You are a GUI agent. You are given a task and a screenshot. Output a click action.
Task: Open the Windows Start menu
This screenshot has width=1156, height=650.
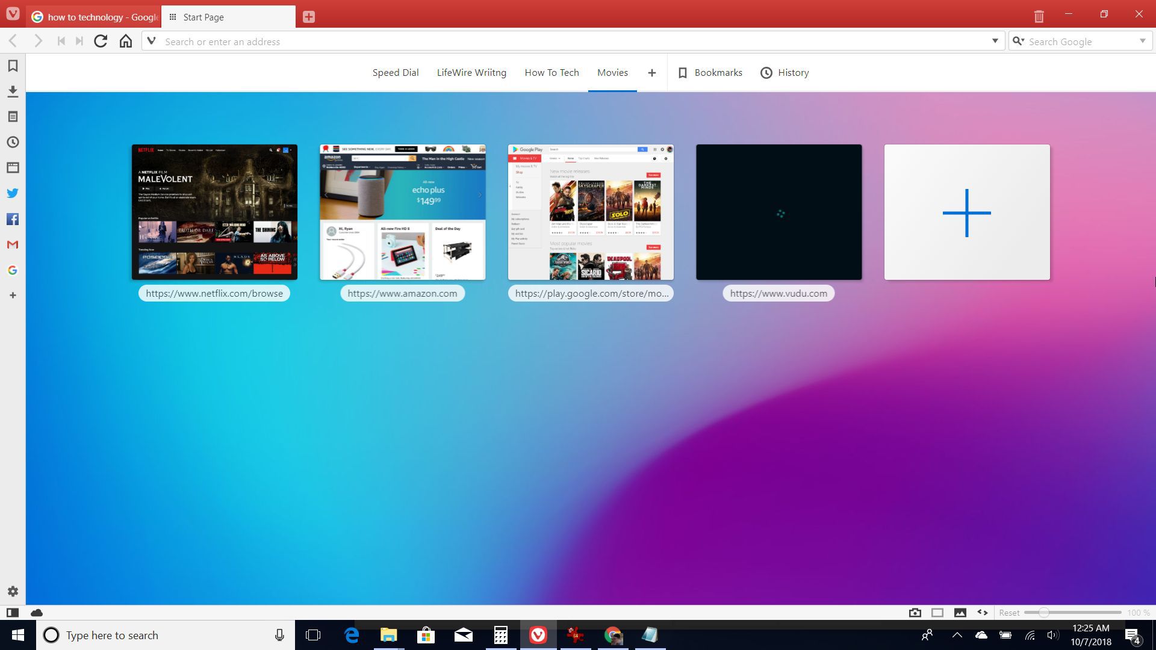pyautogui.click(x=17, y=635)
